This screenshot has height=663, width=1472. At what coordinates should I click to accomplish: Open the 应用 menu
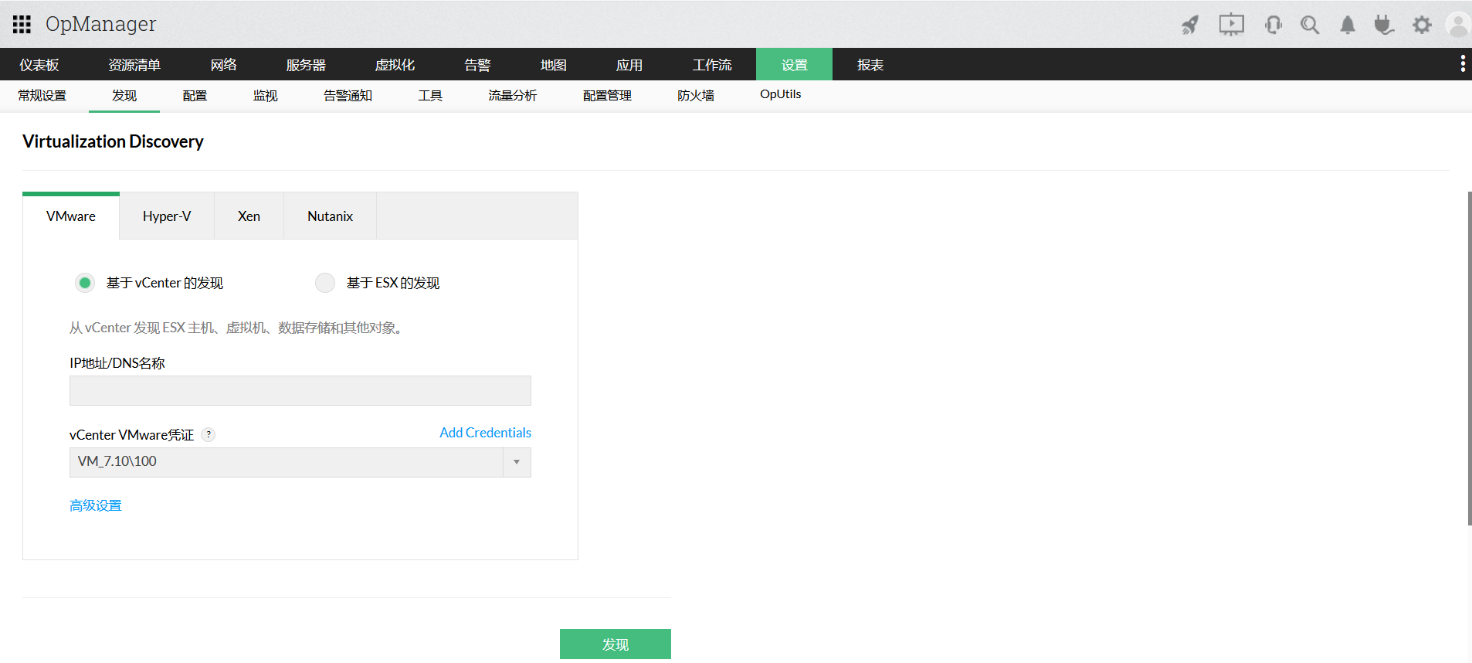629,65
